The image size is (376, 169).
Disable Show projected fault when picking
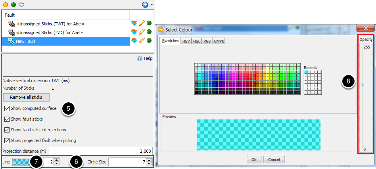pyautogui.click(x=7, y=140)
